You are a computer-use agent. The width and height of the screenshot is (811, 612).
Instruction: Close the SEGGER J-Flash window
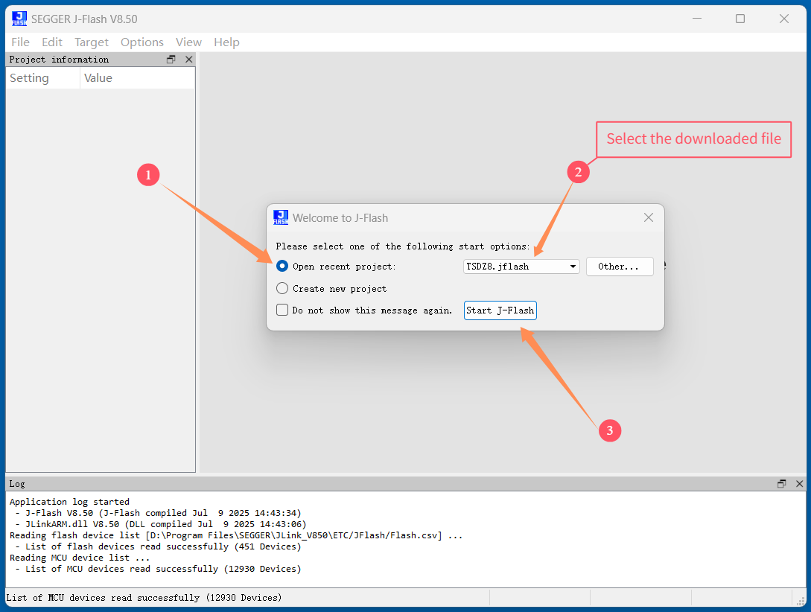click(784, 19)
